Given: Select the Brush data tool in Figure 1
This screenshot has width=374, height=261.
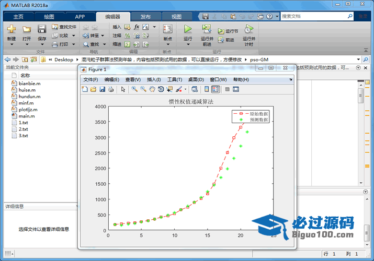Looking at the screenshot, I should [179, 89].
